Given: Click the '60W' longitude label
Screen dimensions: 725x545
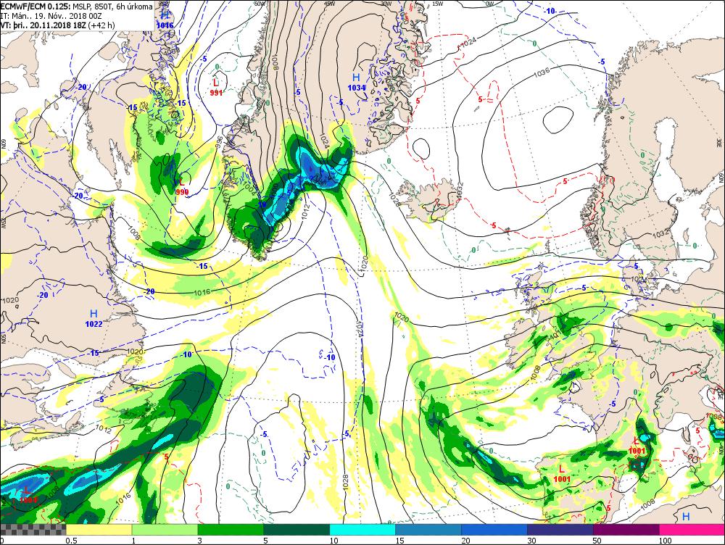Looking at the screenshot, I should [x=260, y=4].
